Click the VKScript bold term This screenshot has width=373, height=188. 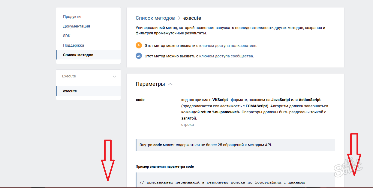pyautogui.click(x=220, y=100)
